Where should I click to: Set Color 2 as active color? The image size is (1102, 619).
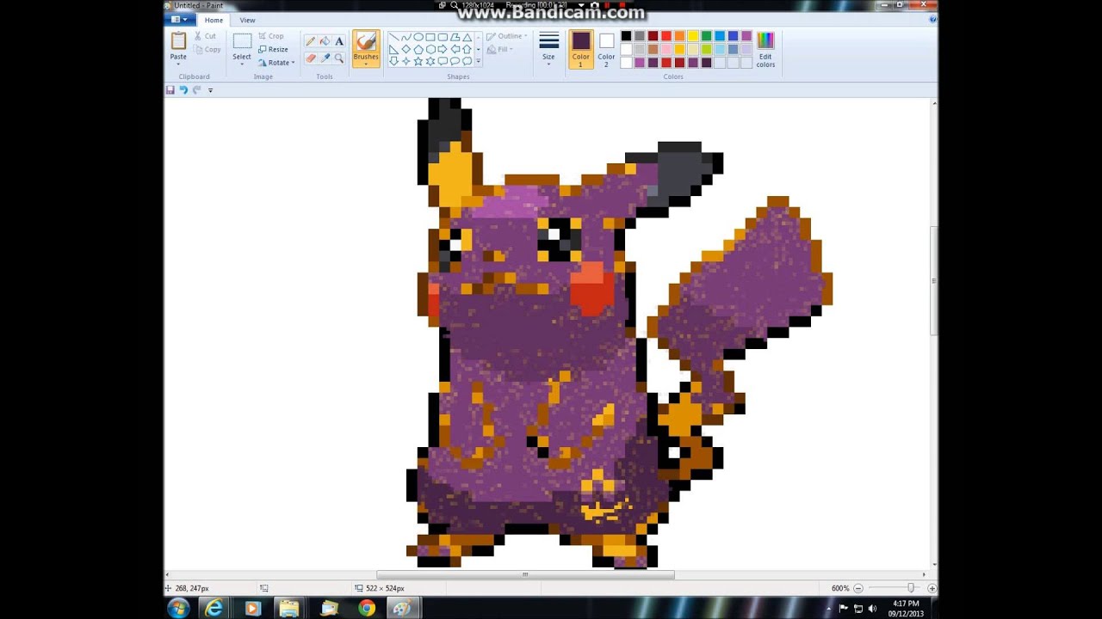pos(606,49)
